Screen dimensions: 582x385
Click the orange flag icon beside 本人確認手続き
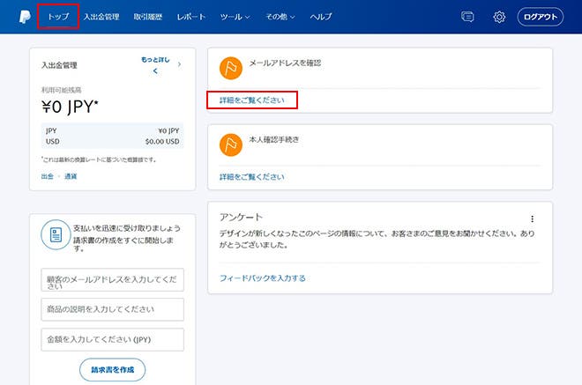[x=231, y=144]
